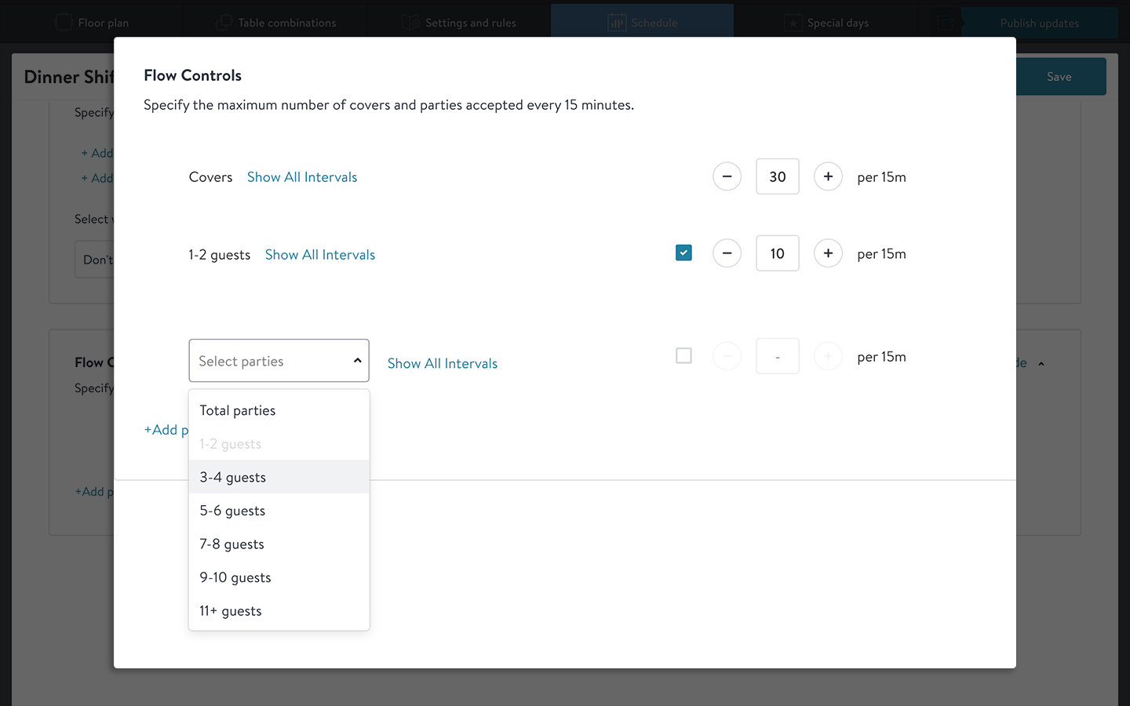Click the Special days star icon

(793, 23)
